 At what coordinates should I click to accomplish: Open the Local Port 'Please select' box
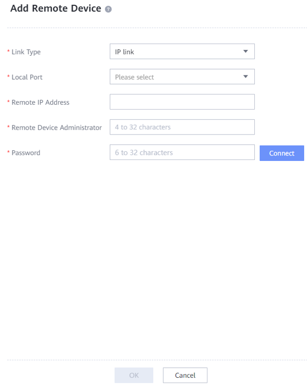pyautogui.click(x=176, y=77)
